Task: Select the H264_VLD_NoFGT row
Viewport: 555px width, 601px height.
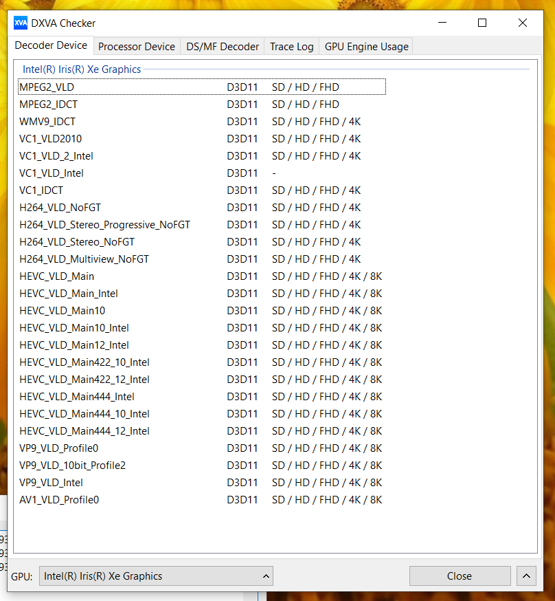Action: (x=202, y=208)
